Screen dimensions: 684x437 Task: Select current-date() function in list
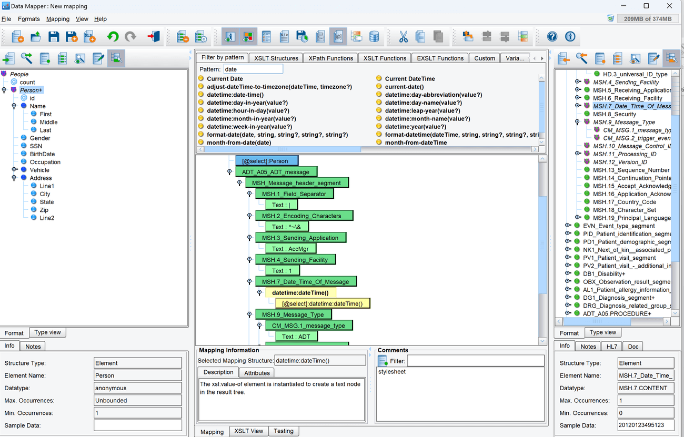[x=404, y=87]
